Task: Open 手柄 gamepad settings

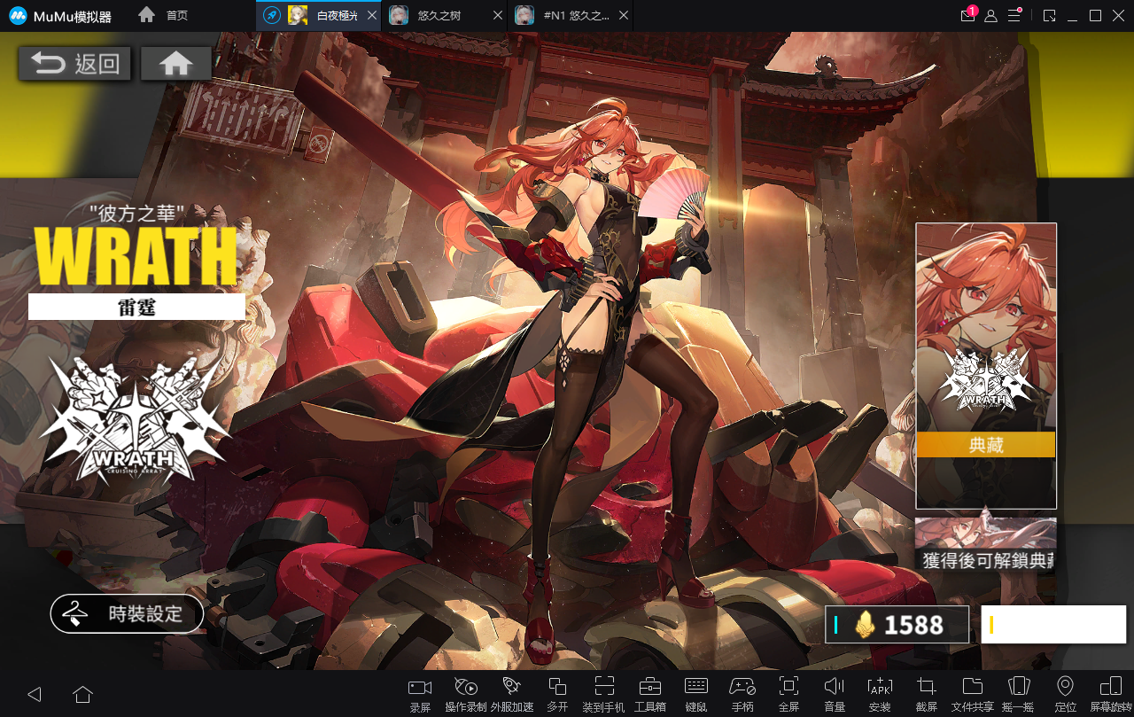Action: (x=742, y=695)
